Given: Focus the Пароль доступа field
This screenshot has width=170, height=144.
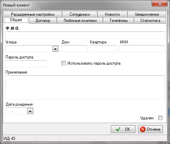Looking at the screenshot, I should (x=26, y=64).
